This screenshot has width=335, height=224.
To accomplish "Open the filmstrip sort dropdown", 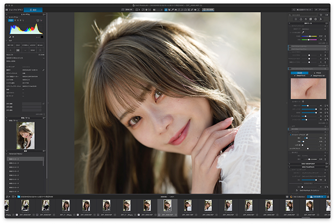I will (8, 197).
